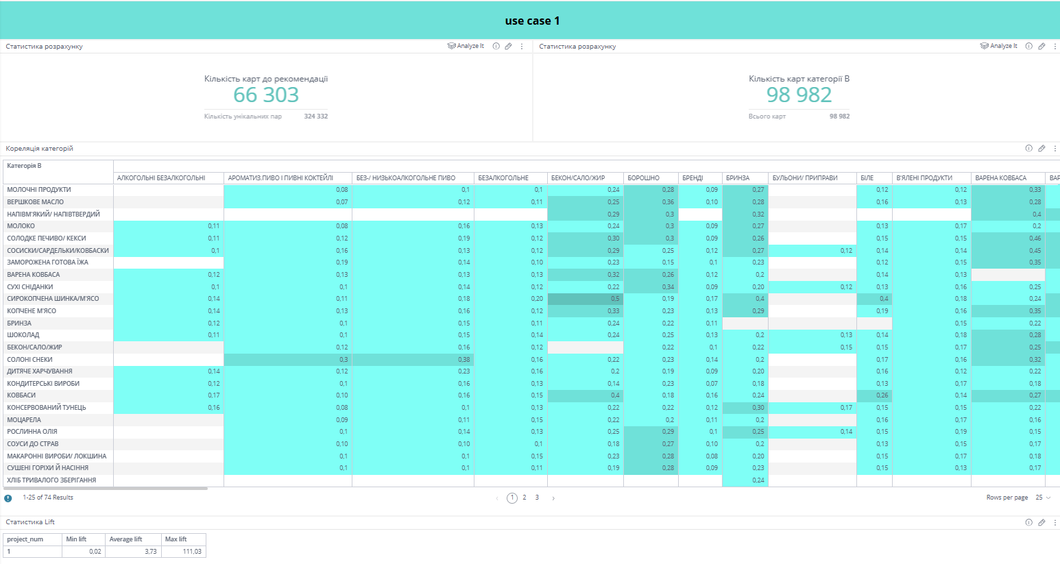Expand more options for 'Кореляція категорій' widget

tap(1055, 148)
